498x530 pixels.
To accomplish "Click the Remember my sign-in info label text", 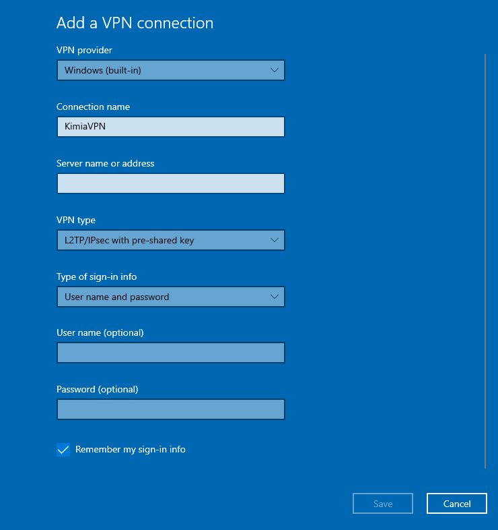I will (130, 449).
